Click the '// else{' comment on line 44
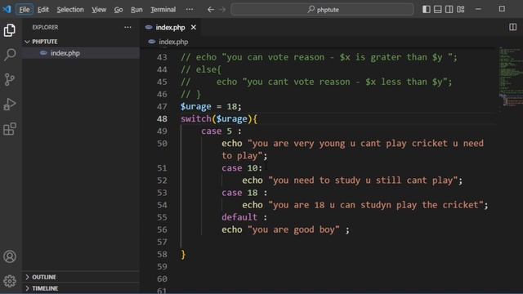The image size is (523, 294). (201, 69)
